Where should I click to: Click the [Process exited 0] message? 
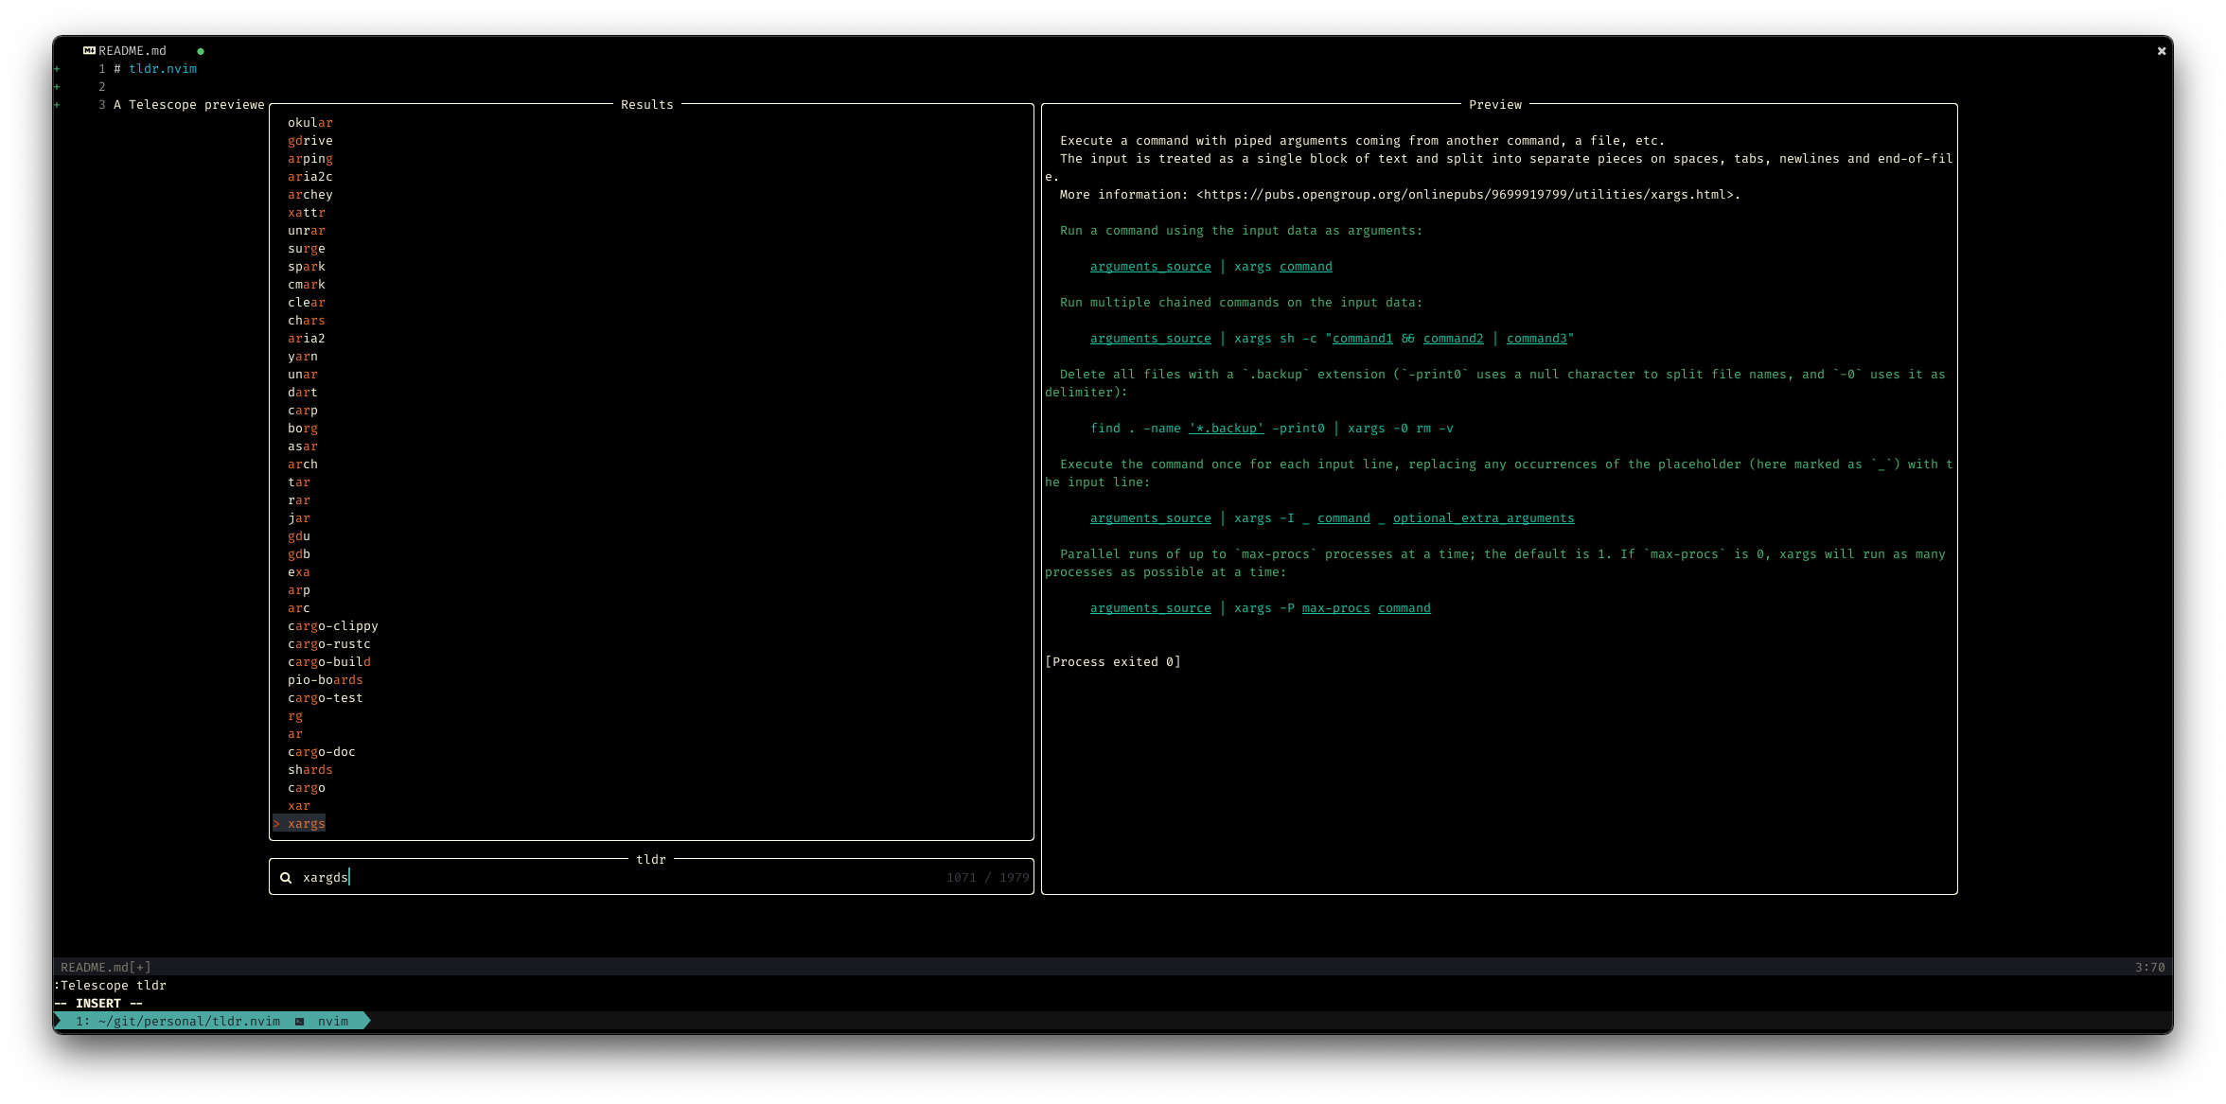(x=1113, y=662)
